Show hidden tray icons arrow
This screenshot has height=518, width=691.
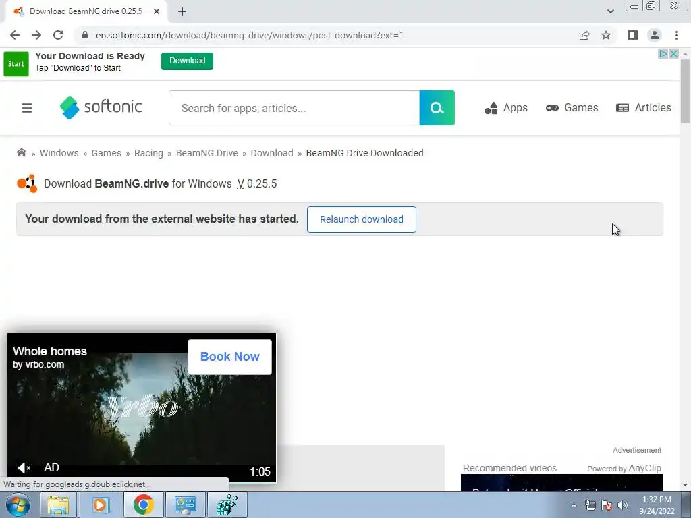point(574,505)
